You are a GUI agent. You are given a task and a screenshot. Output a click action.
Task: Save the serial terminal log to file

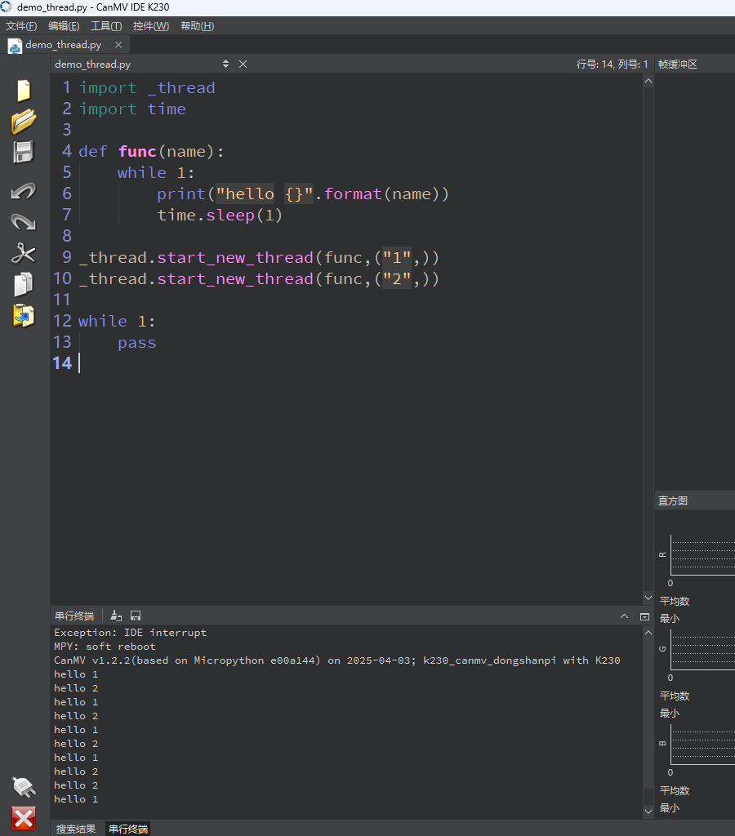tap(136, 616)
